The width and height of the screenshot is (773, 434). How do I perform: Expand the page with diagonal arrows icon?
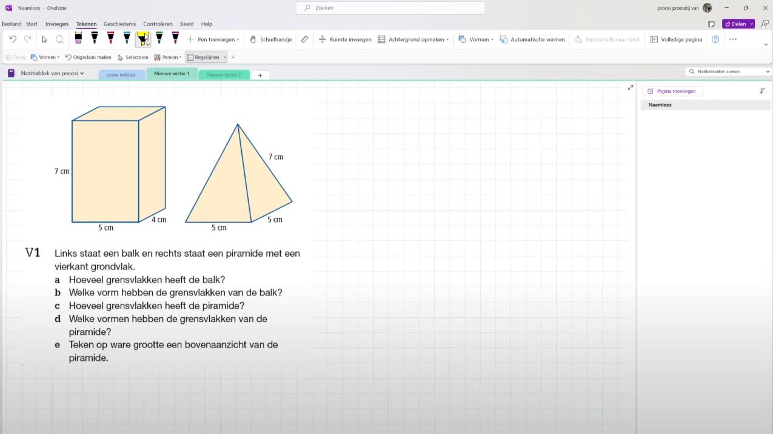tap(630, 88)
